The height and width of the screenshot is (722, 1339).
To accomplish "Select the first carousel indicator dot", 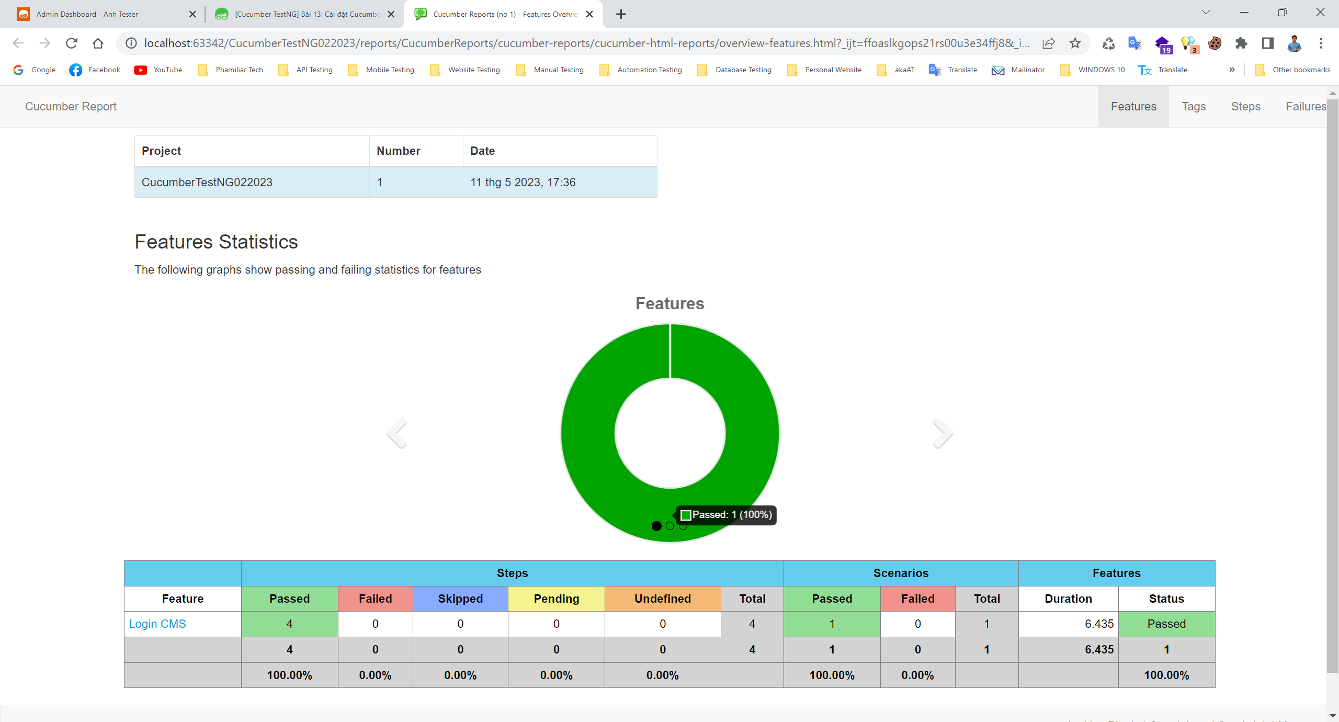I will (656, 526).
